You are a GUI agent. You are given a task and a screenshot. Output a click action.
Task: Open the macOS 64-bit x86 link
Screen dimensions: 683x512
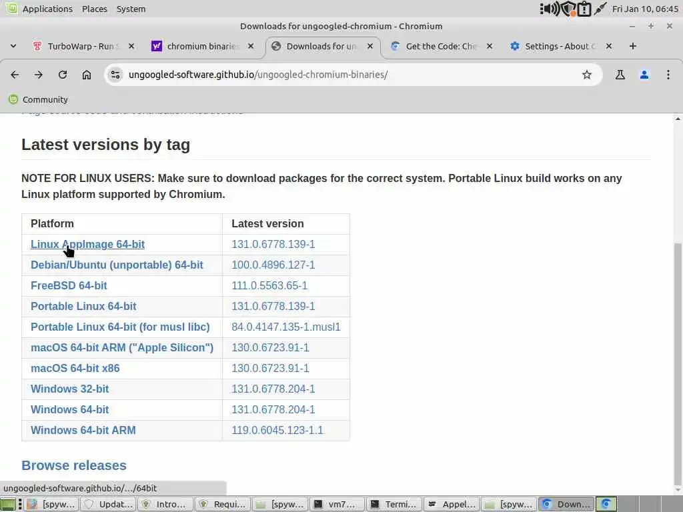[x=75, y=368]
